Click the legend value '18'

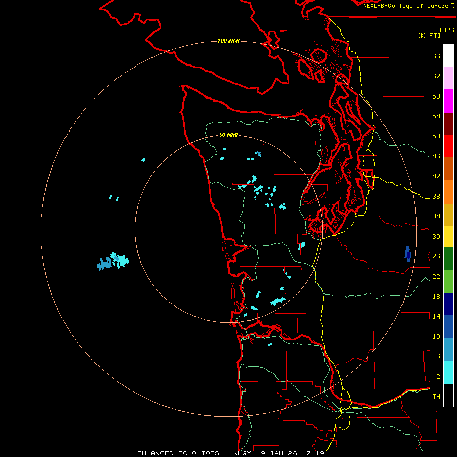[436, 297]
